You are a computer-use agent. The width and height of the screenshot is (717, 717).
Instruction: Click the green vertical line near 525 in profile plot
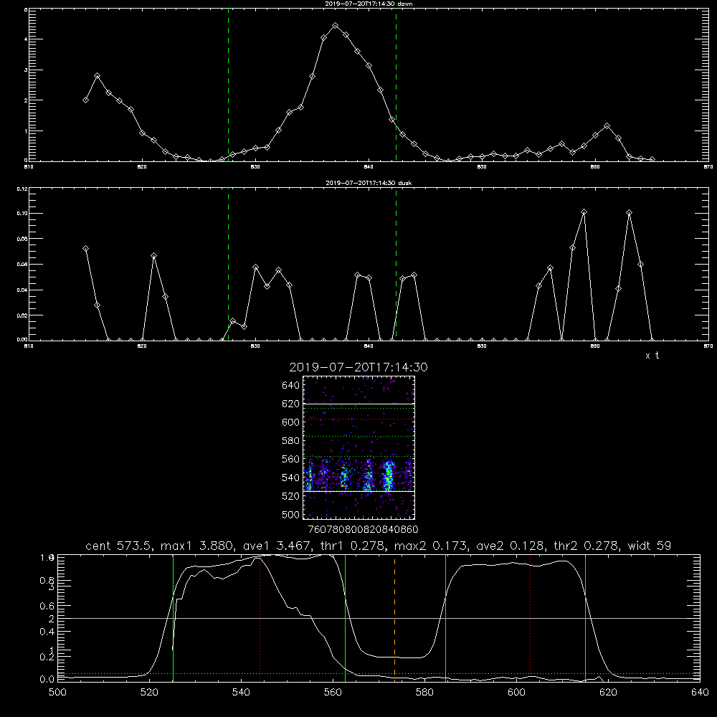(173, 617)
